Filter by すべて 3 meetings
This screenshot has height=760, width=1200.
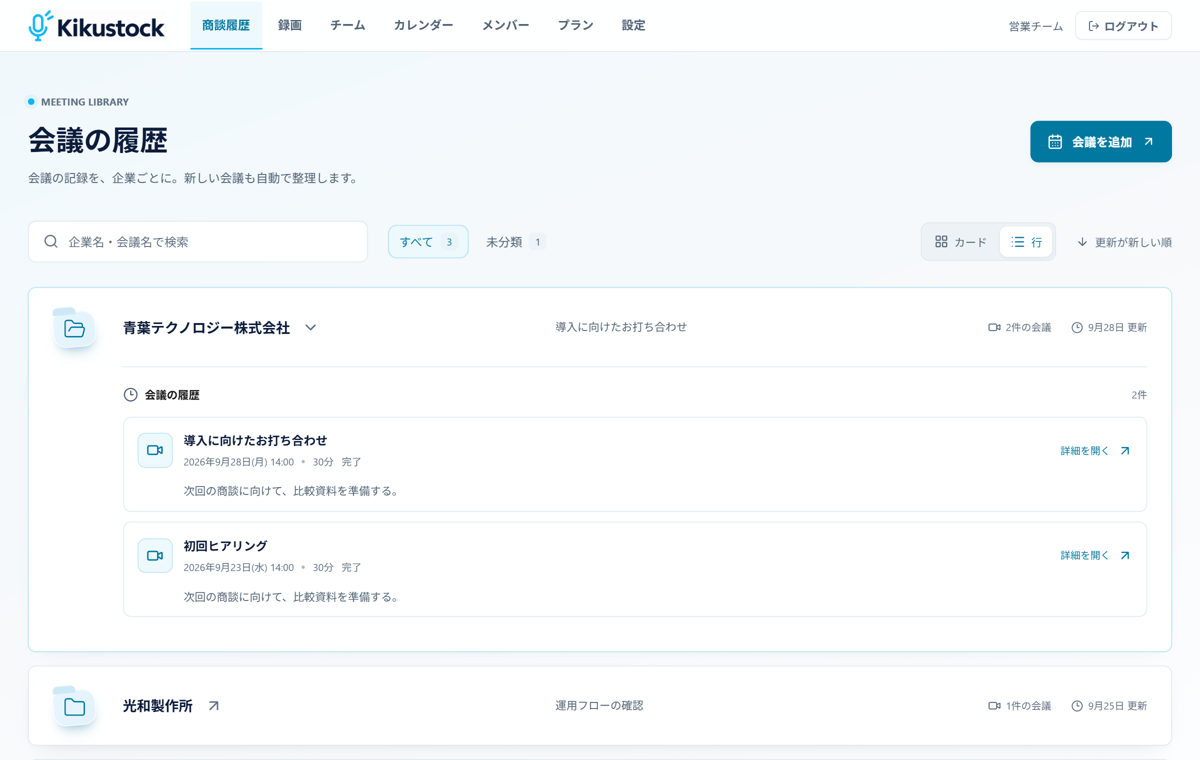[428, 241]
